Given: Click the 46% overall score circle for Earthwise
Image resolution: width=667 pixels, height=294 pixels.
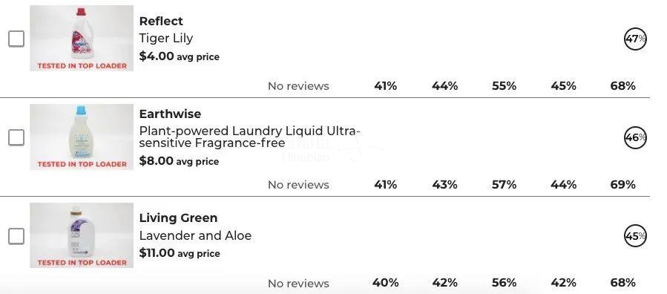Looking at the screenshot, I should (635, 137).
